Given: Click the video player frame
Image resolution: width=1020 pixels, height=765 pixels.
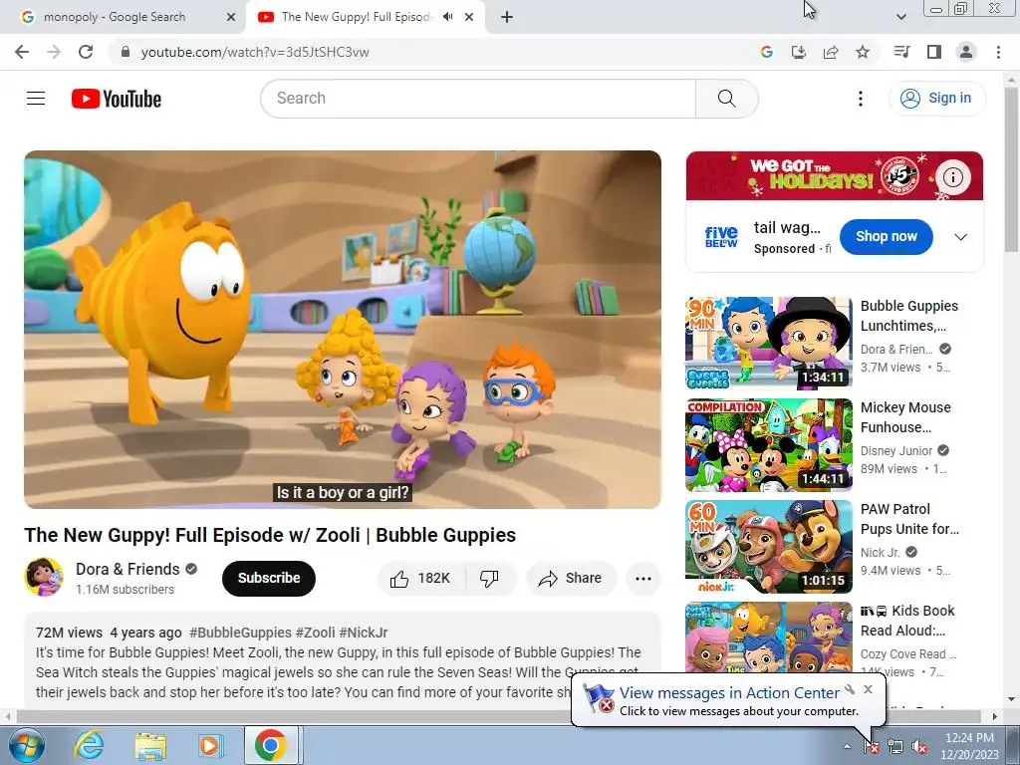Looking at the screenshot, I should coord(343,330).
